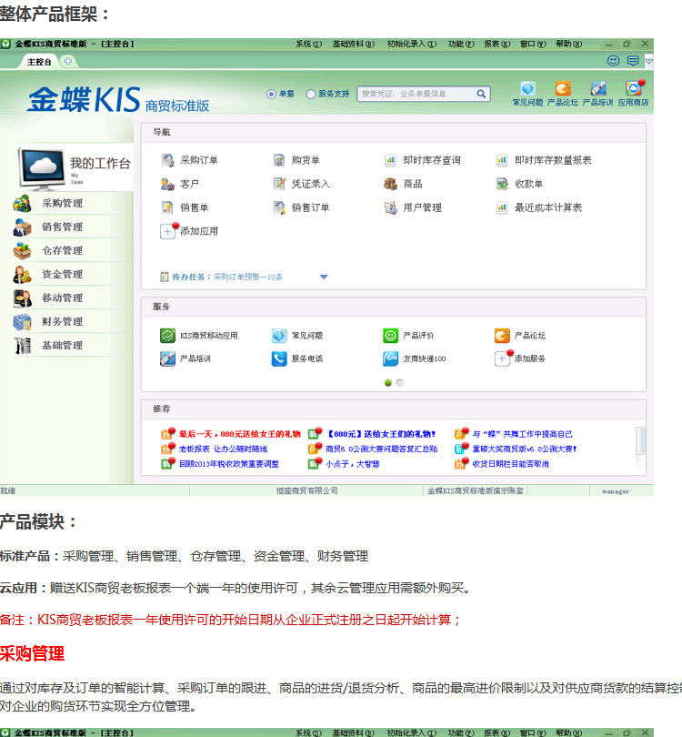Open dropdown arrow beside message icon

(x=648, y=61)
